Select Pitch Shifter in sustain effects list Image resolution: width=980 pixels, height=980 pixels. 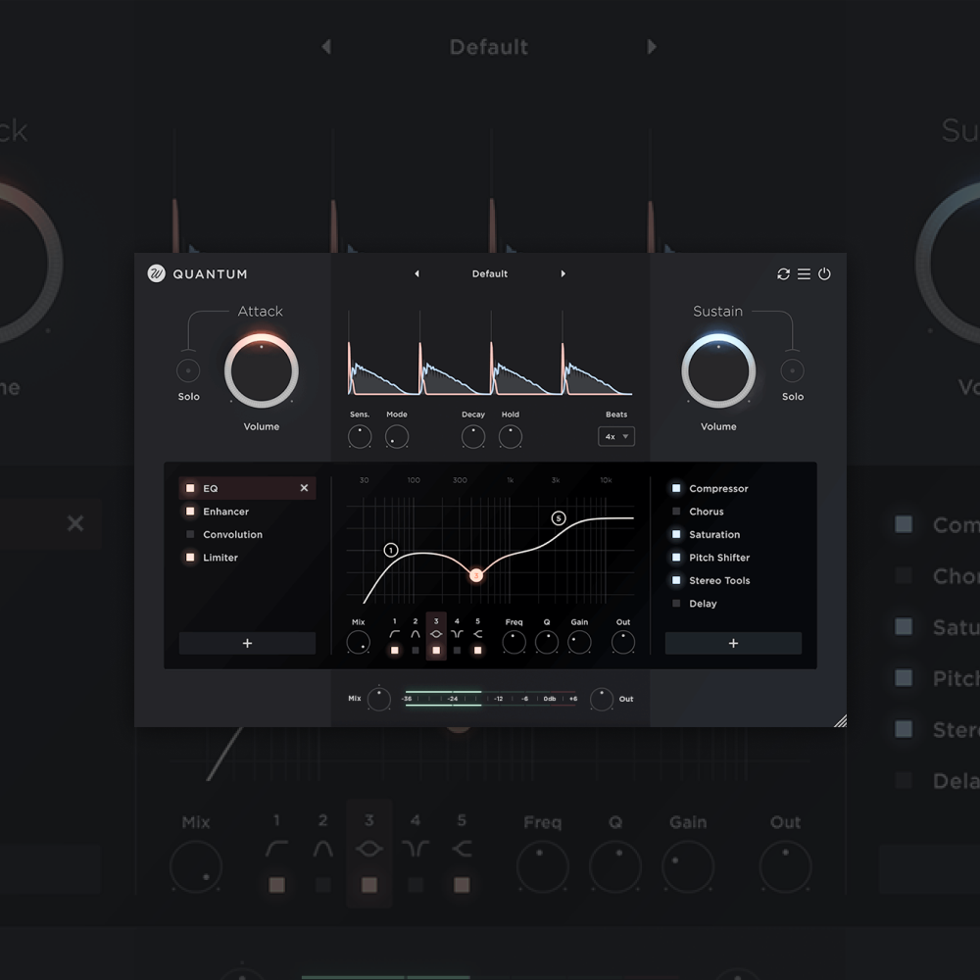718,558
